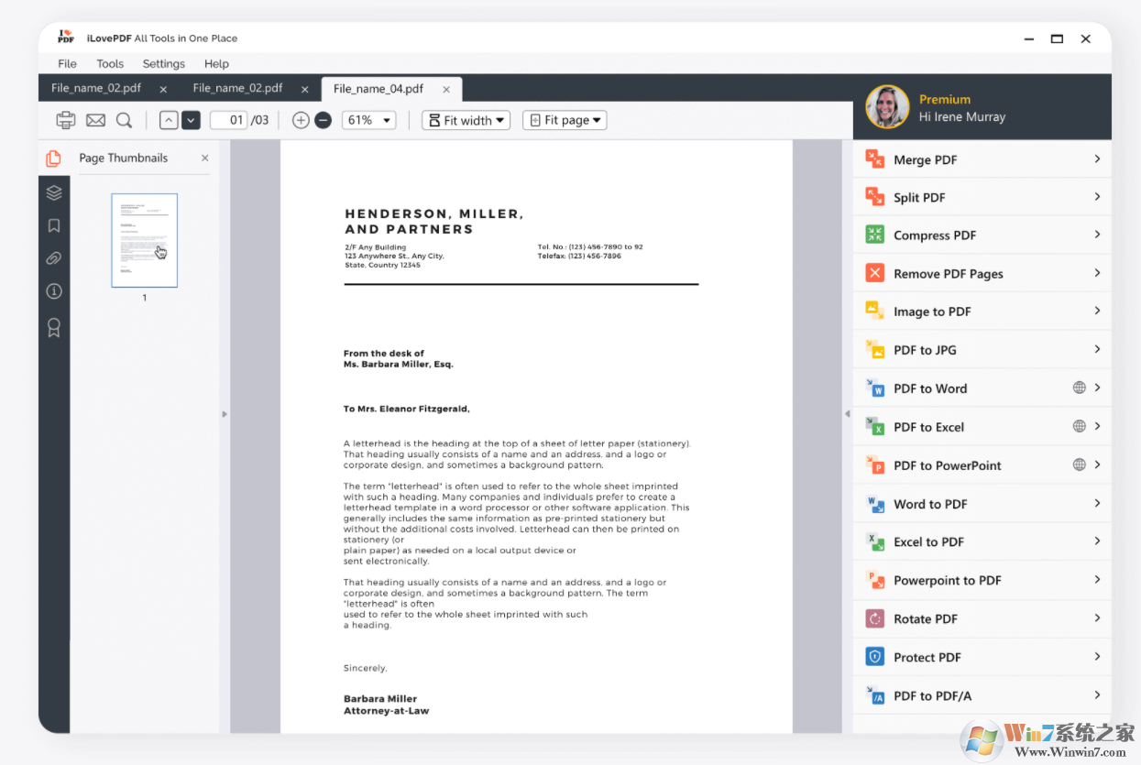Expand the Fit width dropdown

tap(466, 120)
